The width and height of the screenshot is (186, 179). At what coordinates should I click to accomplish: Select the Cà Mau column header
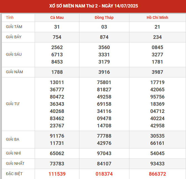[x=57, y=17]
